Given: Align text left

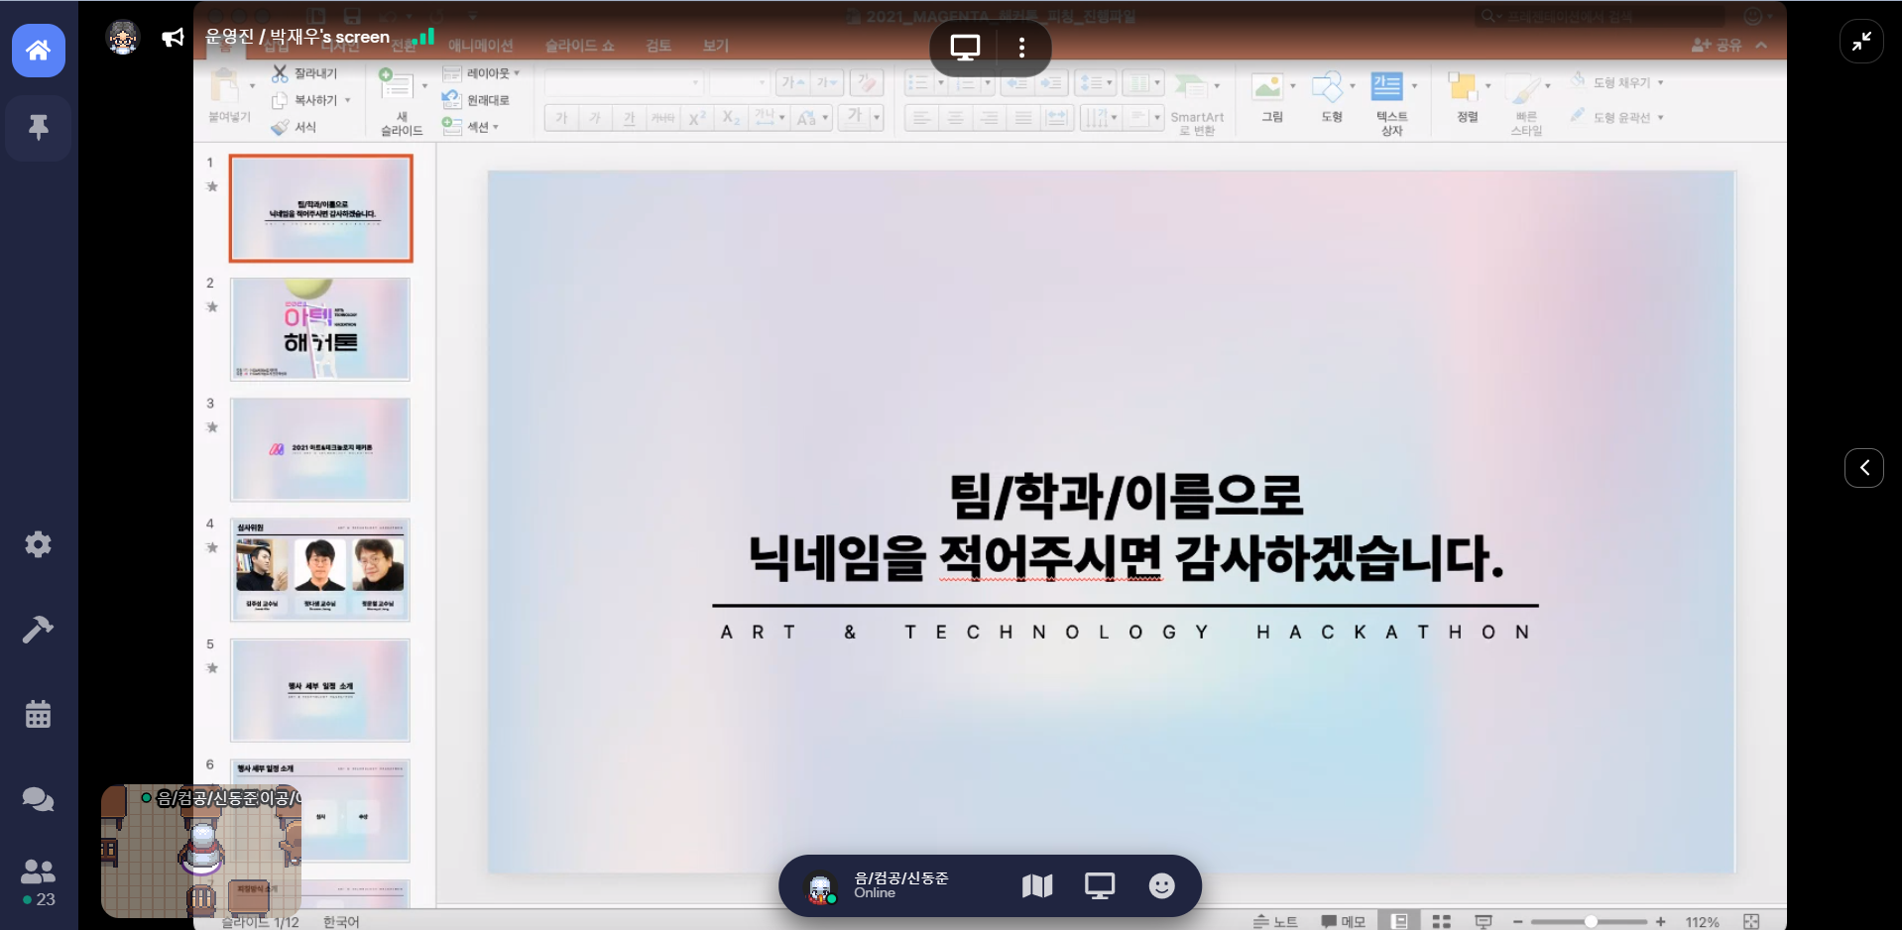Looking at the screenshot, I should tap(921, 118).
